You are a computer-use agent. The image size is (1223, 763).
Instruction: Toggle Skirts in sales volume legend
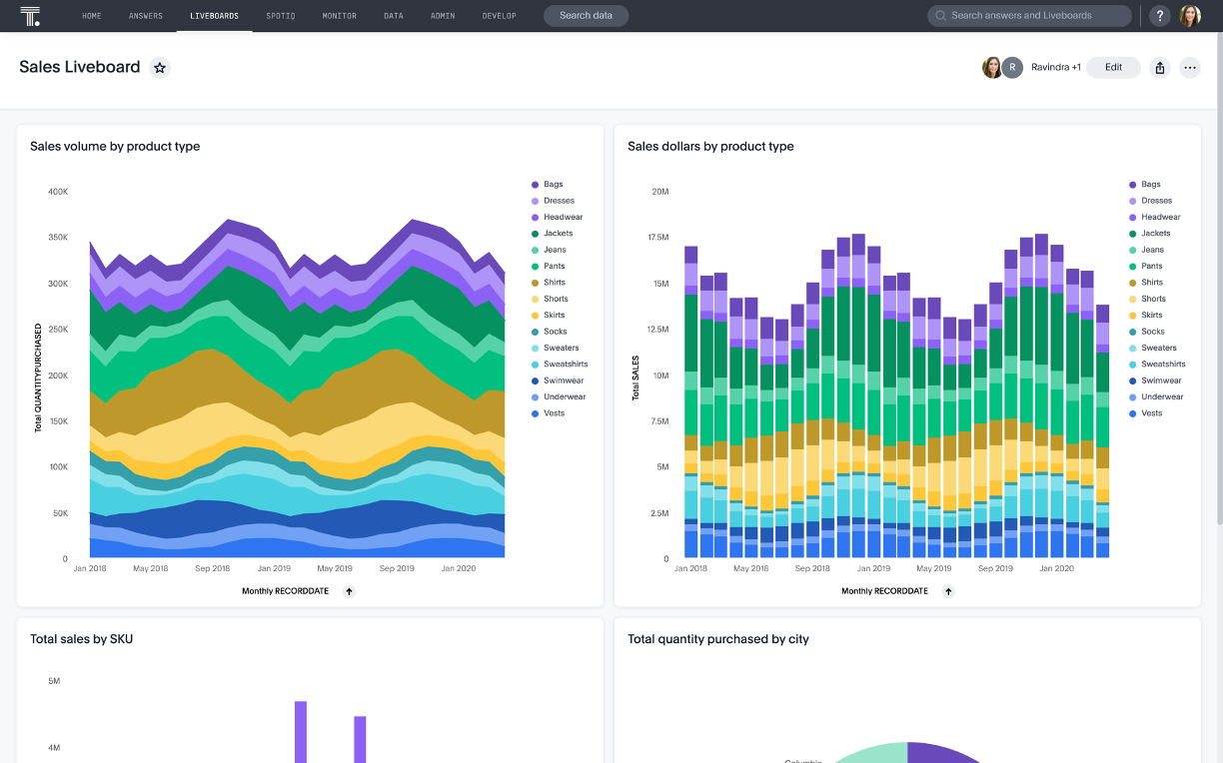point(549,316)
